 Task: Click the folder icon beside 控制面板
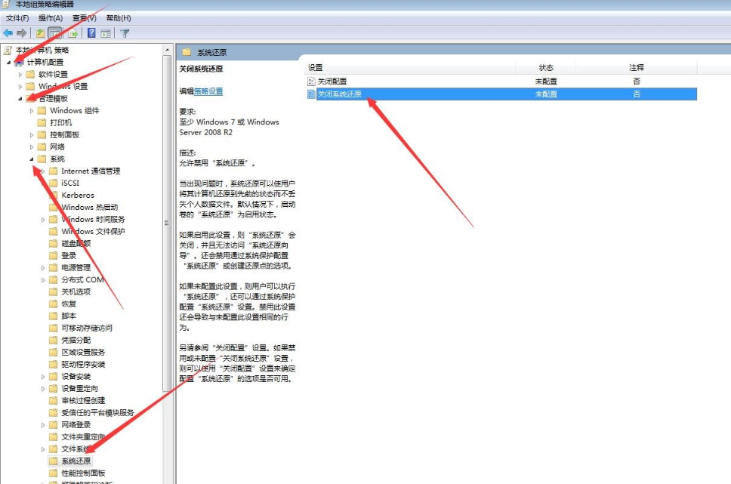[x=42, y=134]
